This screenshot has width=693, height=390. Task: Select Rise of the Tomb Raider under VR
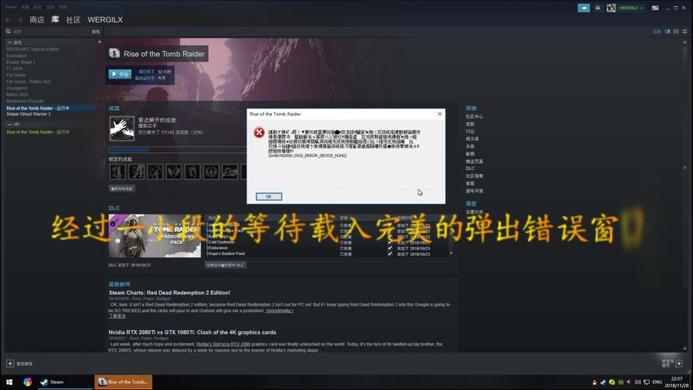coord(37,133)
